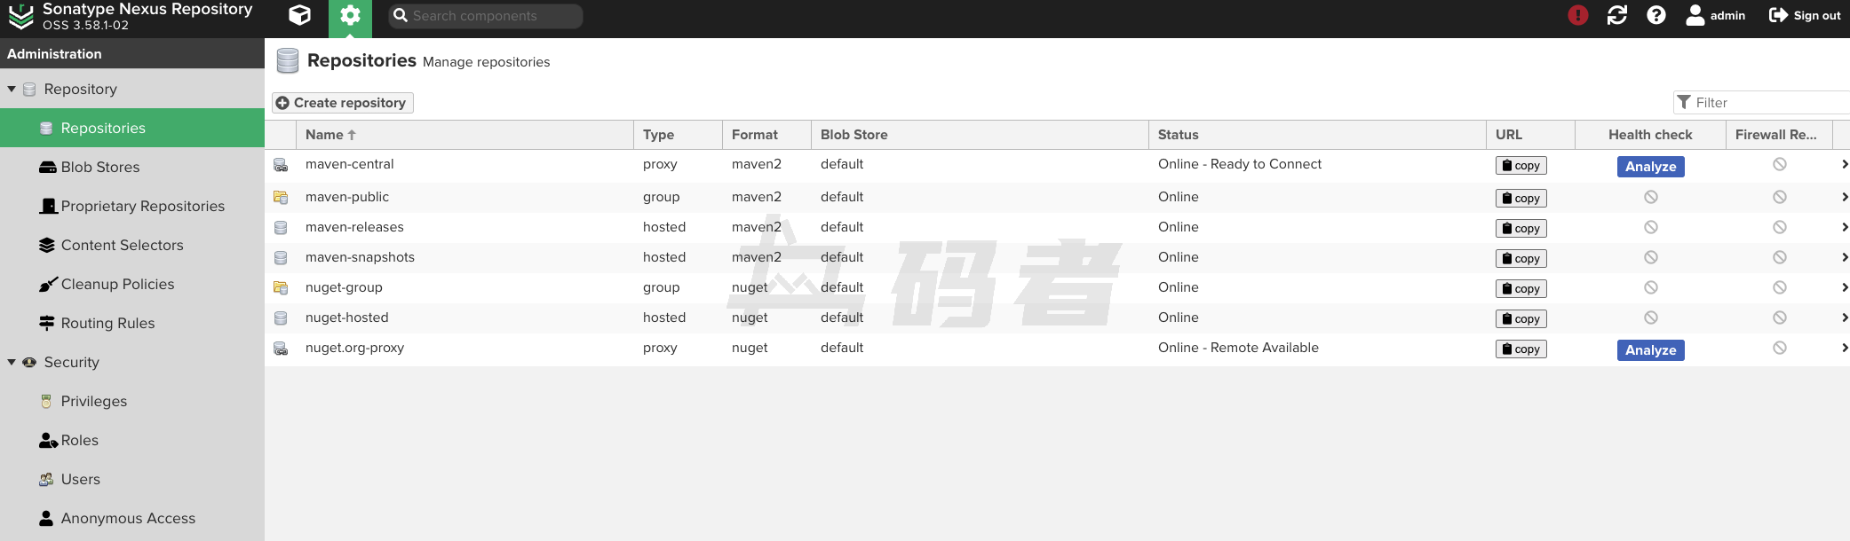Viewport: 1850px width, 541px height.
Task: Analyze health check for maven-central
Action: (1649, 167)
